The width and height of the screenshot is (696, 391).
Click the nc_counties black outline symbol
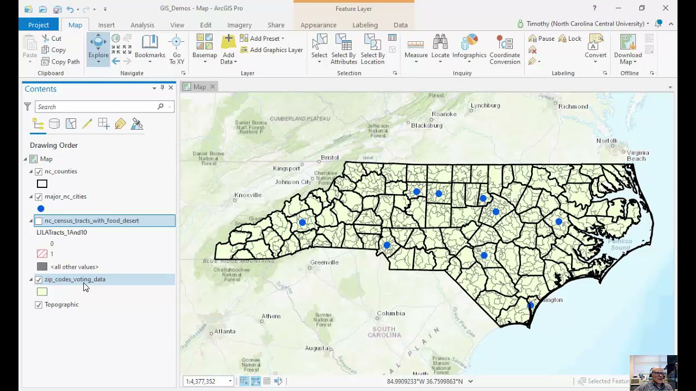point(42,184)
